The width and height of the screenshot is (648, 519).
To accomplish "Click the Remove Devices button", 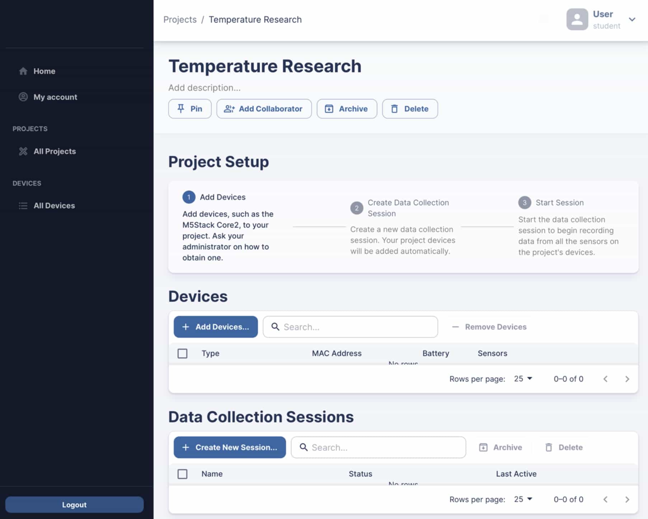I will [489, 327].
